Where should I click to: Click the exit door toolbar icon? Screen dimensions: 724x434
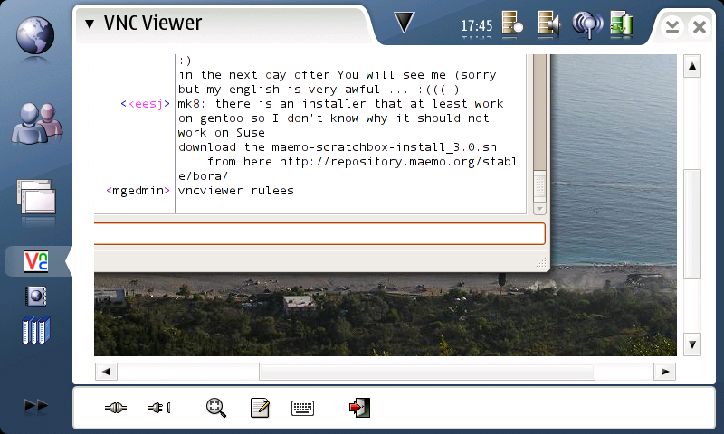[x=359, y=408]
